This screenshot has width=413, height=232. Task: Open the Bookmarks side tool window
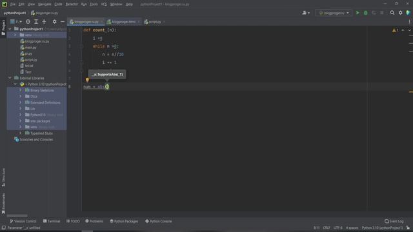pos(3,204)
